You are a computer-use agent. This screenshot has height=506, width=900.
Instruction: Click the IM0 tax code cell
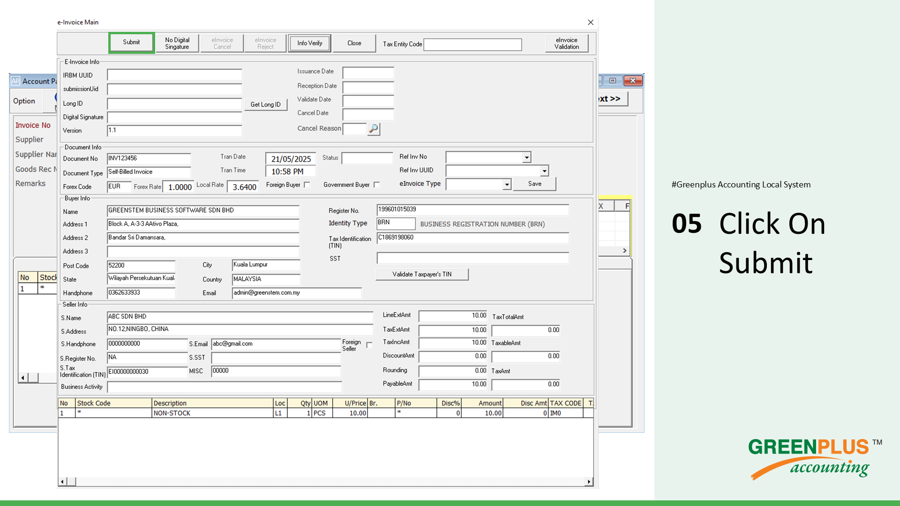(565, 413)
